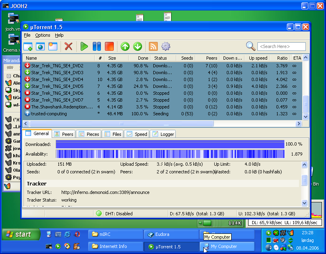Select stopped torrent Star_Trek_TNG_SE4_DVD7

tap(162, 100)
